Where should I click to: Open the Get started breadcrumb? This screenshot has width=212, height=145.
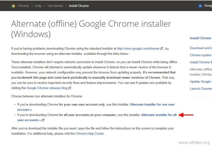[55, 6]
